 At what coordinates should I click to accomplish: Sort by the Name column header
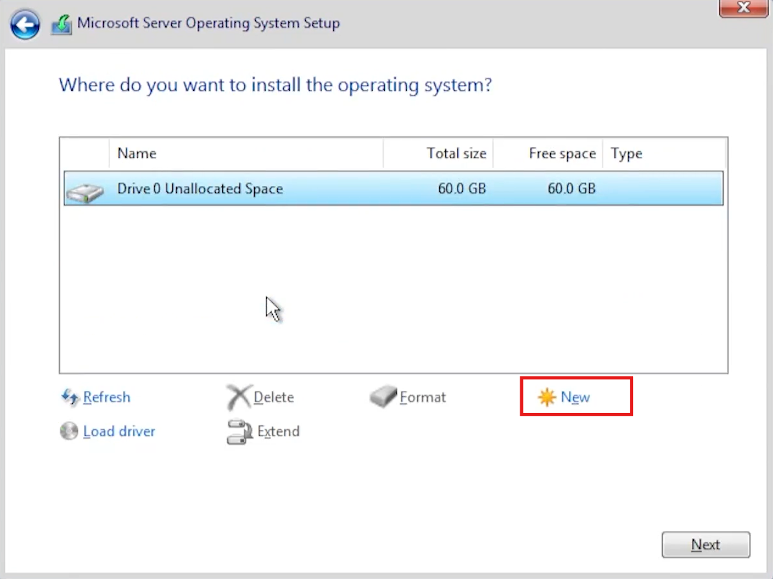click(x=246, y=154)
